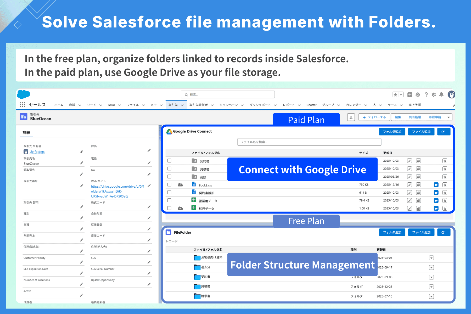
Task: Check the Book3.csv file checkbox
Action: coord(169,184)
